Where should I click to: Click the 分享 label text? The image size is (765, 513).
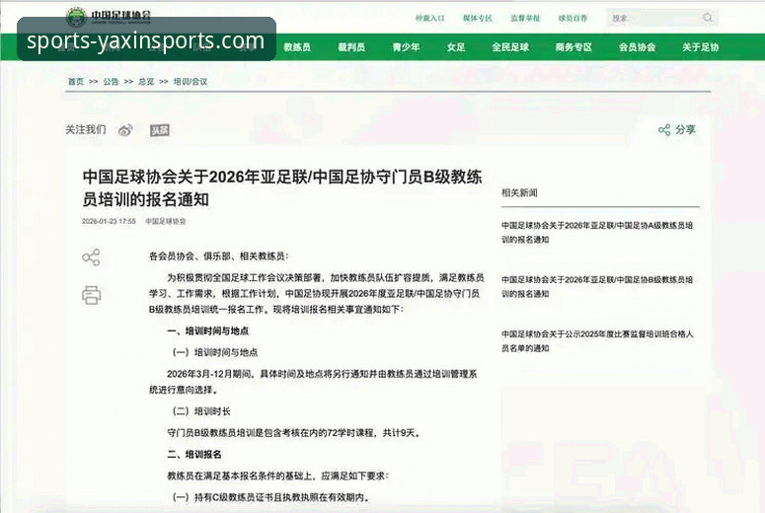pos(685,129)
